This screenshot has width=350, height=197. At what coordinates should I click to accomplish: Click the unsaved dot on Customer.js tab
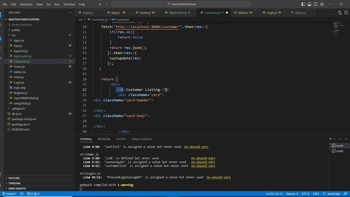[x=227, y=13]
